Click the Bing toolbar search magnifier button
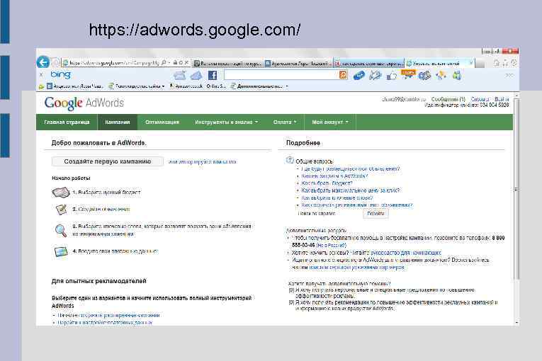 point(343,75)
